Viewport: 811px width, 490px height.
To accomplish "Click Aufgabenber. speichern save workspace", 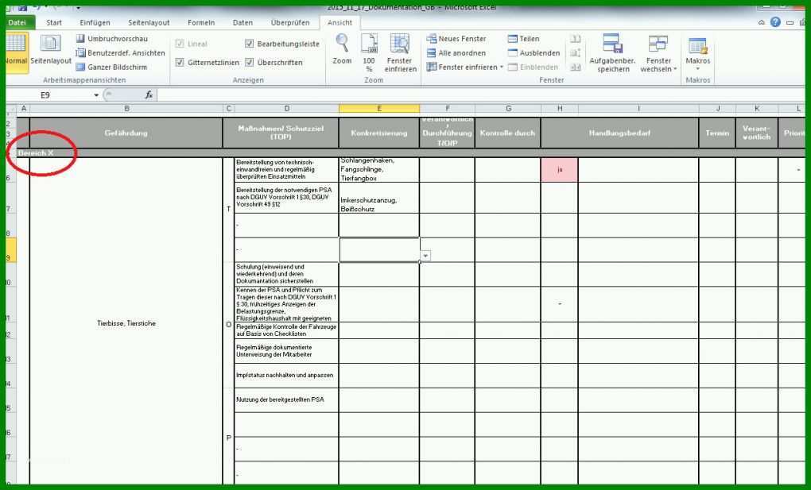I will coord(613,52).
